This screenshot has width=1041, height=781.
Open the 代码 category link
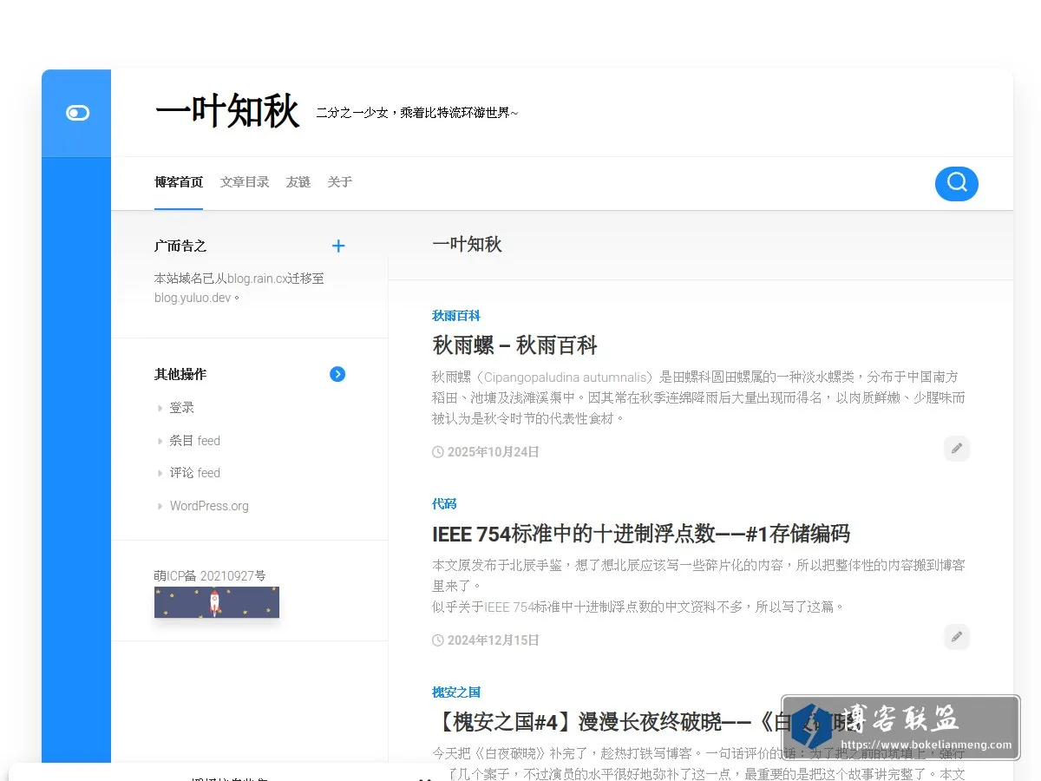click(444, 504)
